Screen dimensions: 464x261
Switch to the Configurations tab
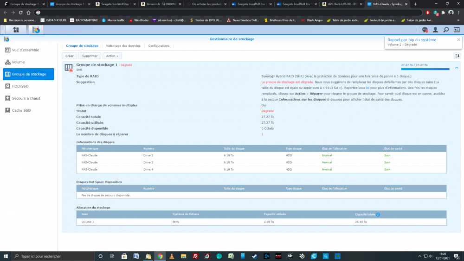pos(159,46)
